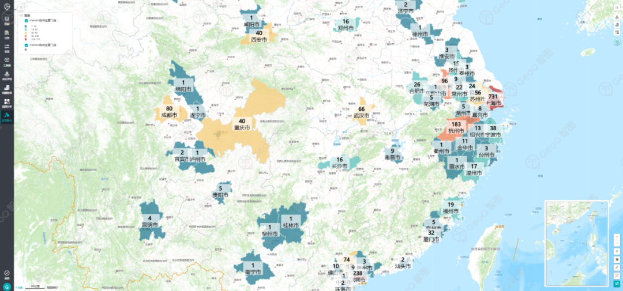
Task: Click the 郑州市 16 map label
Action: tap(346, 25)
